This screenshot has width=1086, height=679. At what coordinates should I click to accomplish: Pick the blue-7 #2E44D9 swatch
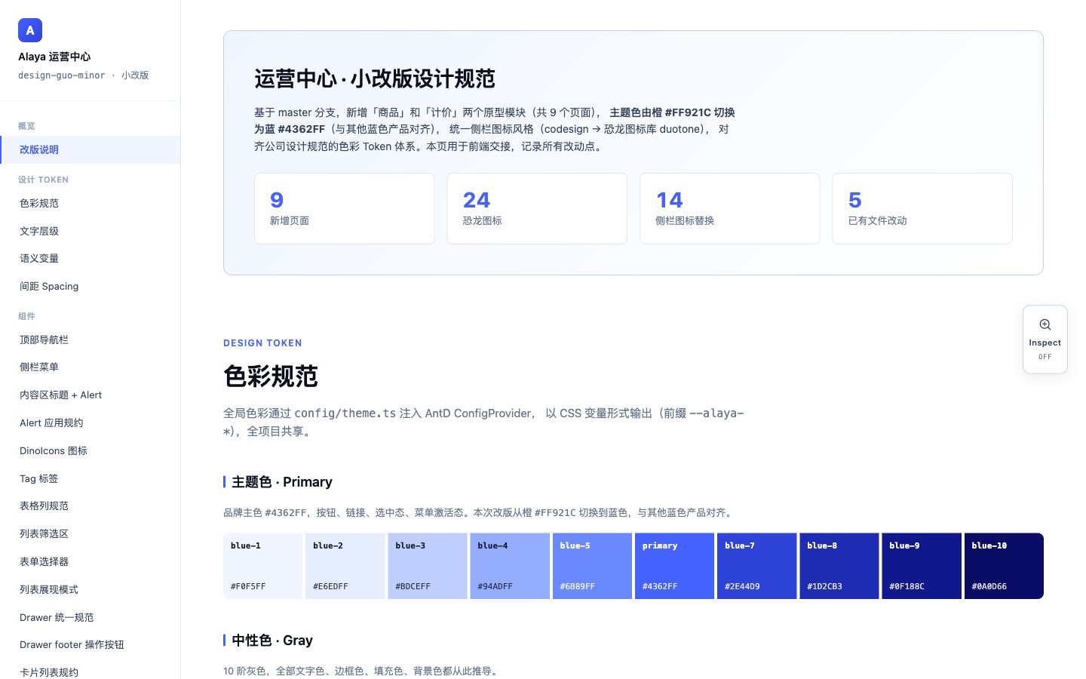[756, 566]
